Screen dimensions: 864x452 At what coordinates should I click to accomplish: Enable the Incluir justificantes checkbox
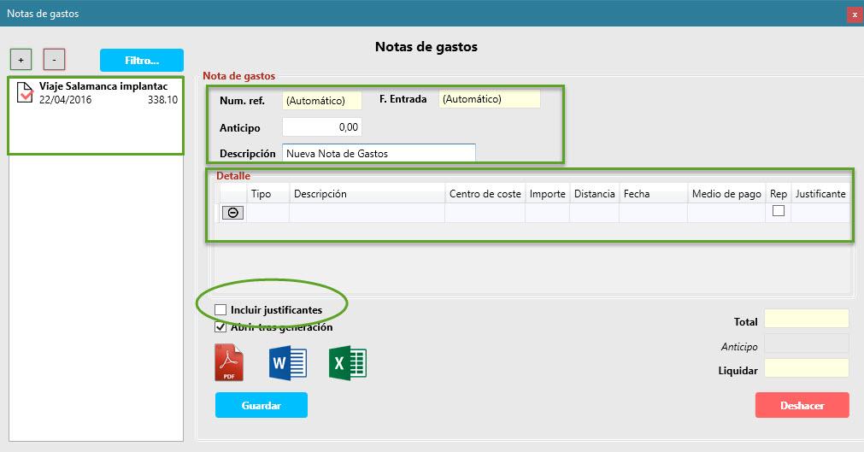pyautogui.click(x=220, y=310)
